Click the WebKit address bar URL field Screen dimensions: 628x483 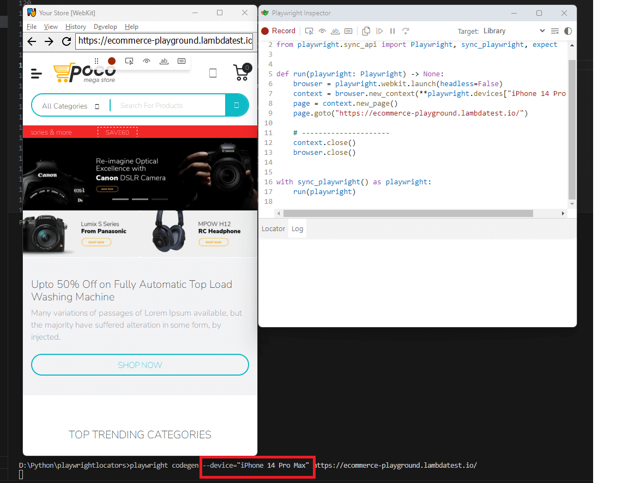[x=164, y=41]
